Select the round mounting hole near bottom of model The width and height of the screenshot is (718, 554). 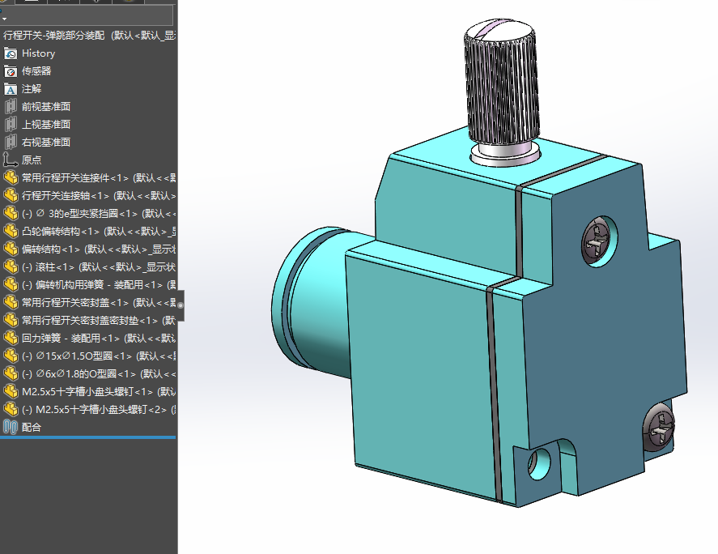point(539,464)
